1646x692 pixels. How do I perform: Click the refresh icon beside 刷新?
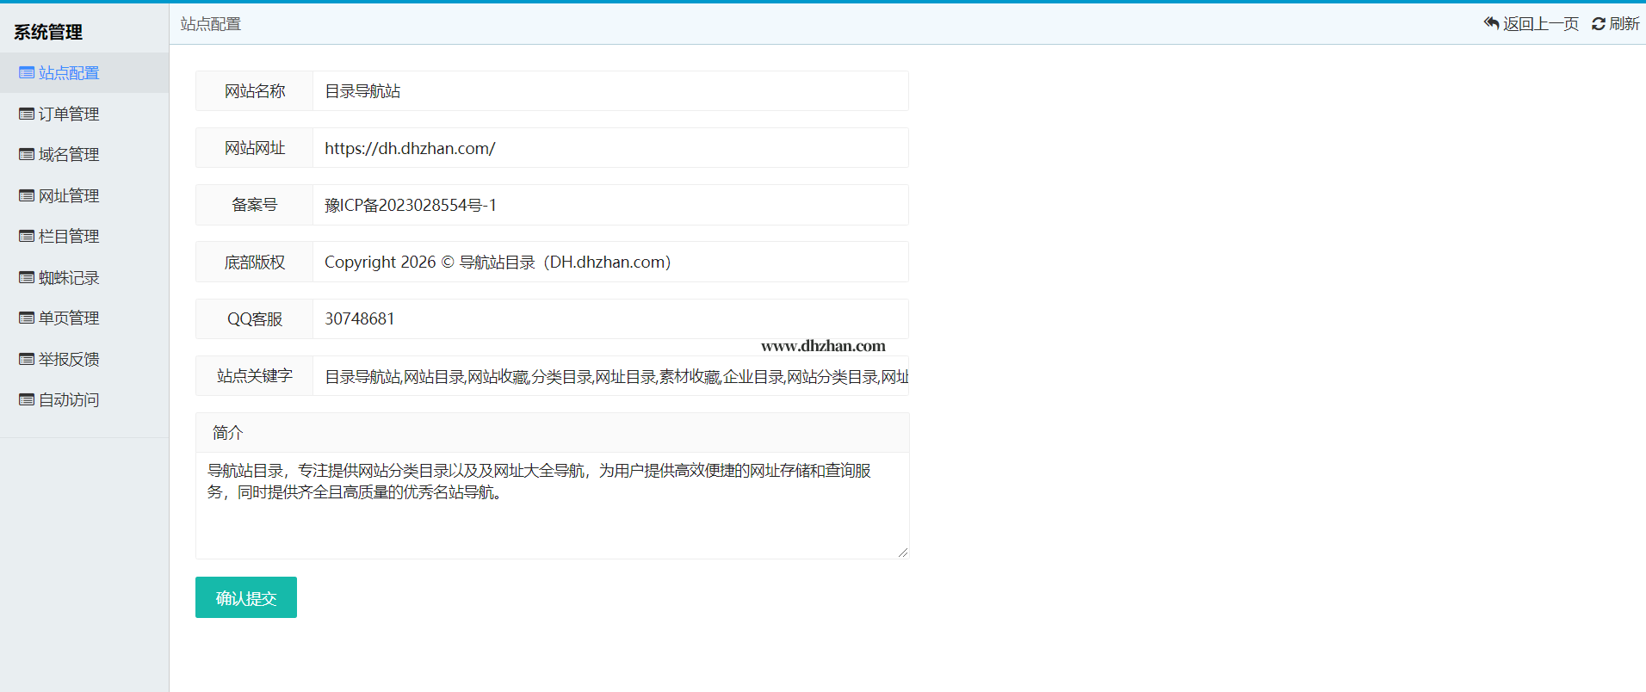click(x=1598, y=24)
